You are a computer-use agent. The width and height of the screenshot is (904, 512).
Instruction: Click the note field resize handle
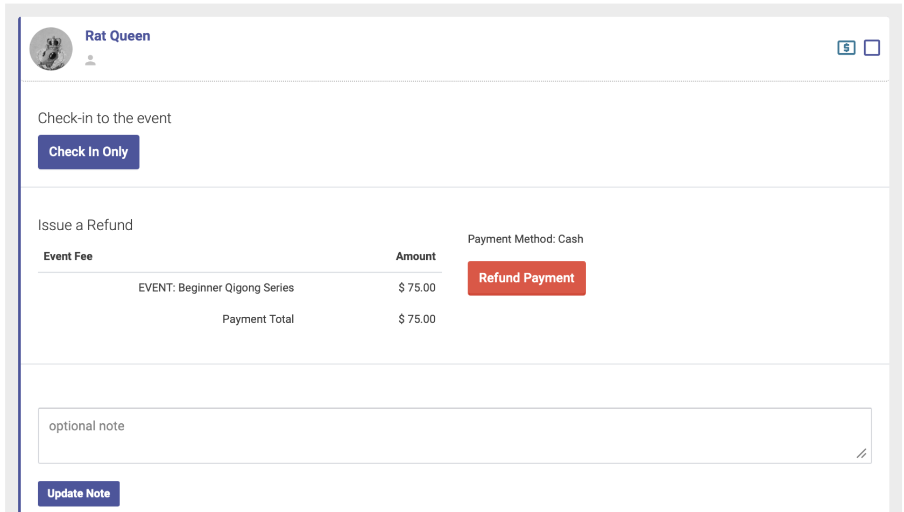point(861,453)
